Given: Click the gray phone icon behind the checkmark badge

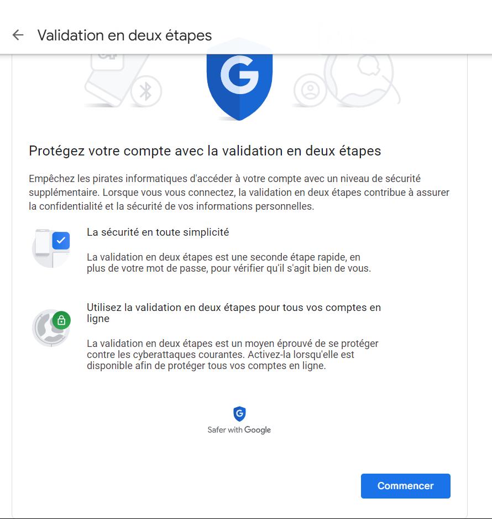Looking at the screenshot, I should pyautogui.click(x=43, y=245).
